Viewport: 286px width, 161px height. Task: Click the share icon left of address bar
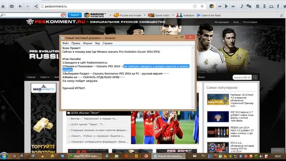pos(36,6)
